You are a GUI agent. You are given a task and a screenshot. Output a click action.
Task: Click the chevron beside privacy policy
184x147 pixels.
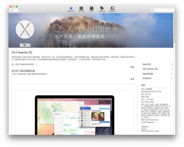click(x=171, y=78)
